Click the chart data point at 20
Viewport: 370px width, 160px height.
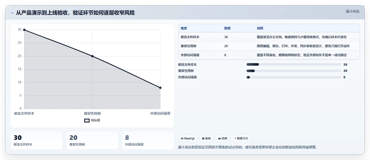click(x=92, y=56)
